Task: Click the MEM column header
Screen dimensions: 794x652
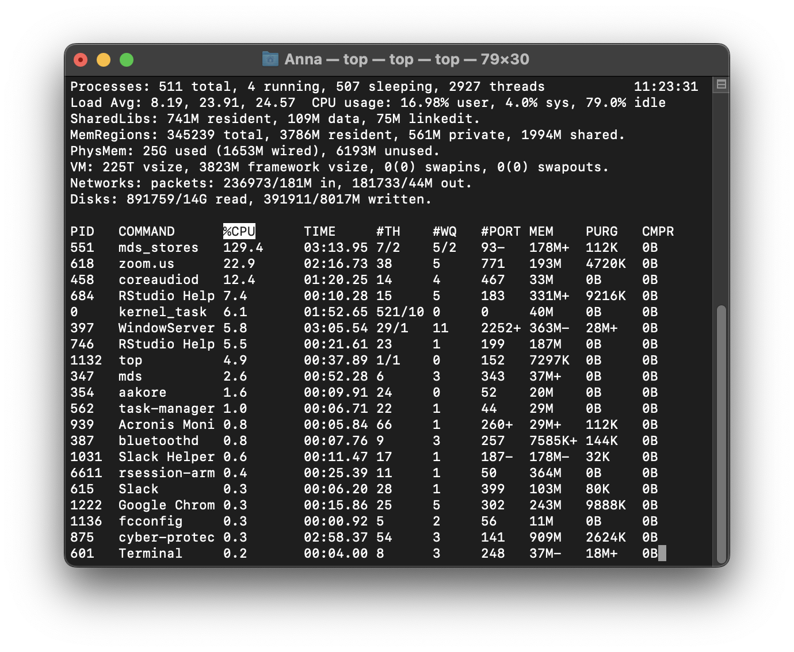Action: point(541,232)
